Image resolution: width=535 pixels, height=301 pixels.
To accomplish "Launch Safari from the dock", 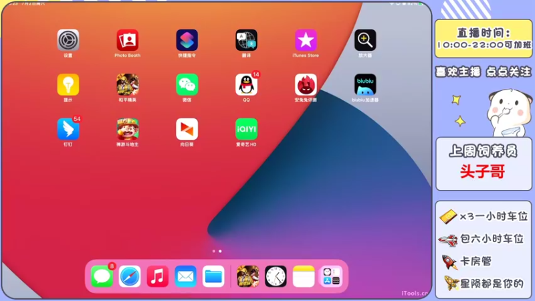I will [130, 276].
